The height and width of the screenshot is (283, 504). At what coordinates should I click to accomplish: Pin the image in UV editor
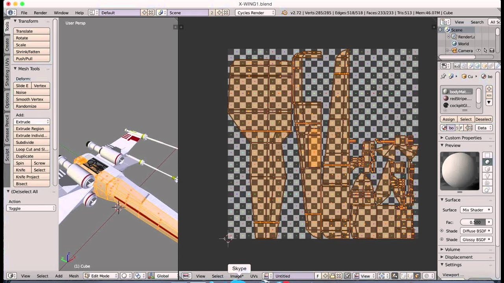[347, 276]
